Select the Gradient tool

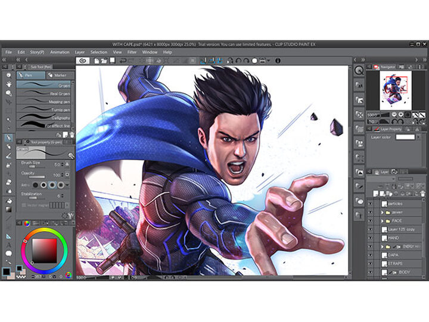pyautogui.click(x=9, y=210)
